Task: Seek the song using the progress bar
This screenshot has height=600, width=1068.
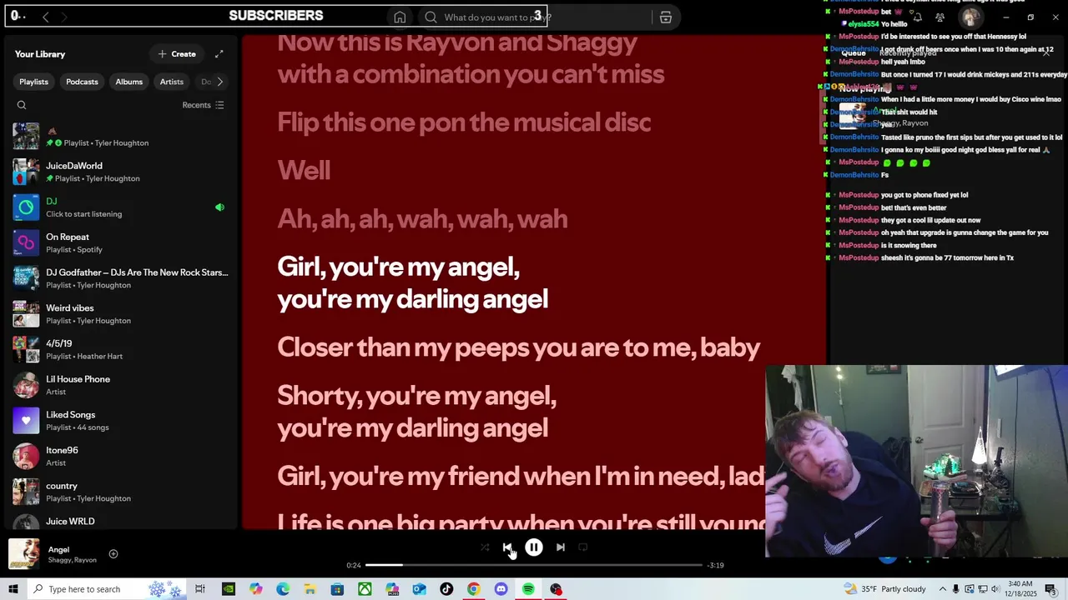Action: (x=534, y=565)
